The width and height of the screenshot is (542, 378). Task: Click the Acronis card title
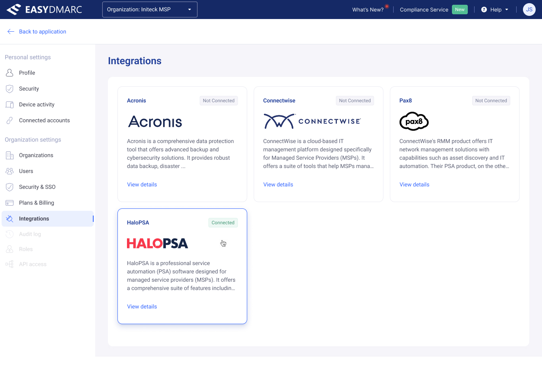point(136,101)
